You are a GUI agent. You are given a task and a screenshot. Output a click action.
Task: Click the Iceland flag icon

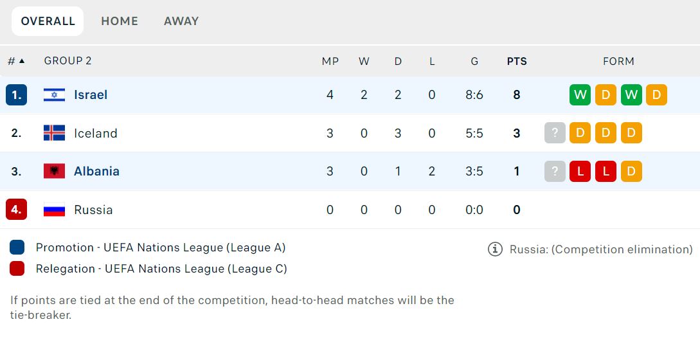(54, 133)
